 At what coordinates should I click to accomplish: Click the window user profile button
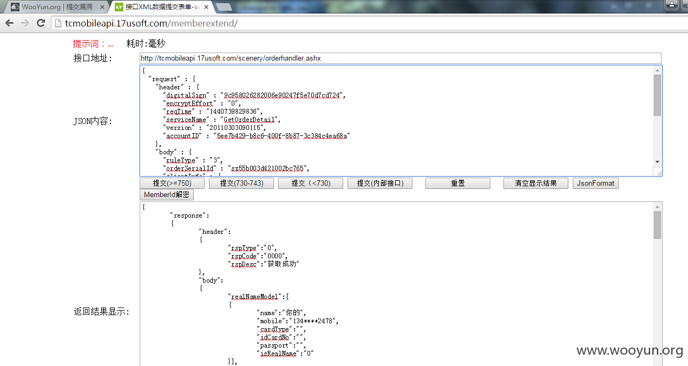(671, 4)
